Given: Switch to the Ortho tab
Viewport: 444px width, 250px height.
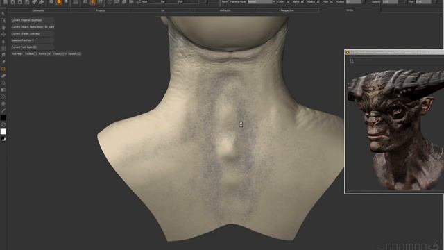Looking at the screenshot, I should [350, 10].
